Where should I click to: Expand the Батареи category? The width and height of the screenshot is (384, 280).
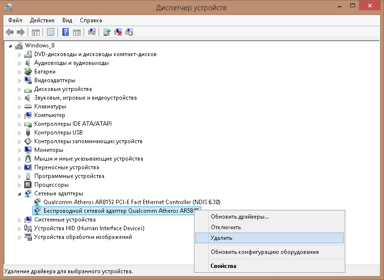pos(20,72)
